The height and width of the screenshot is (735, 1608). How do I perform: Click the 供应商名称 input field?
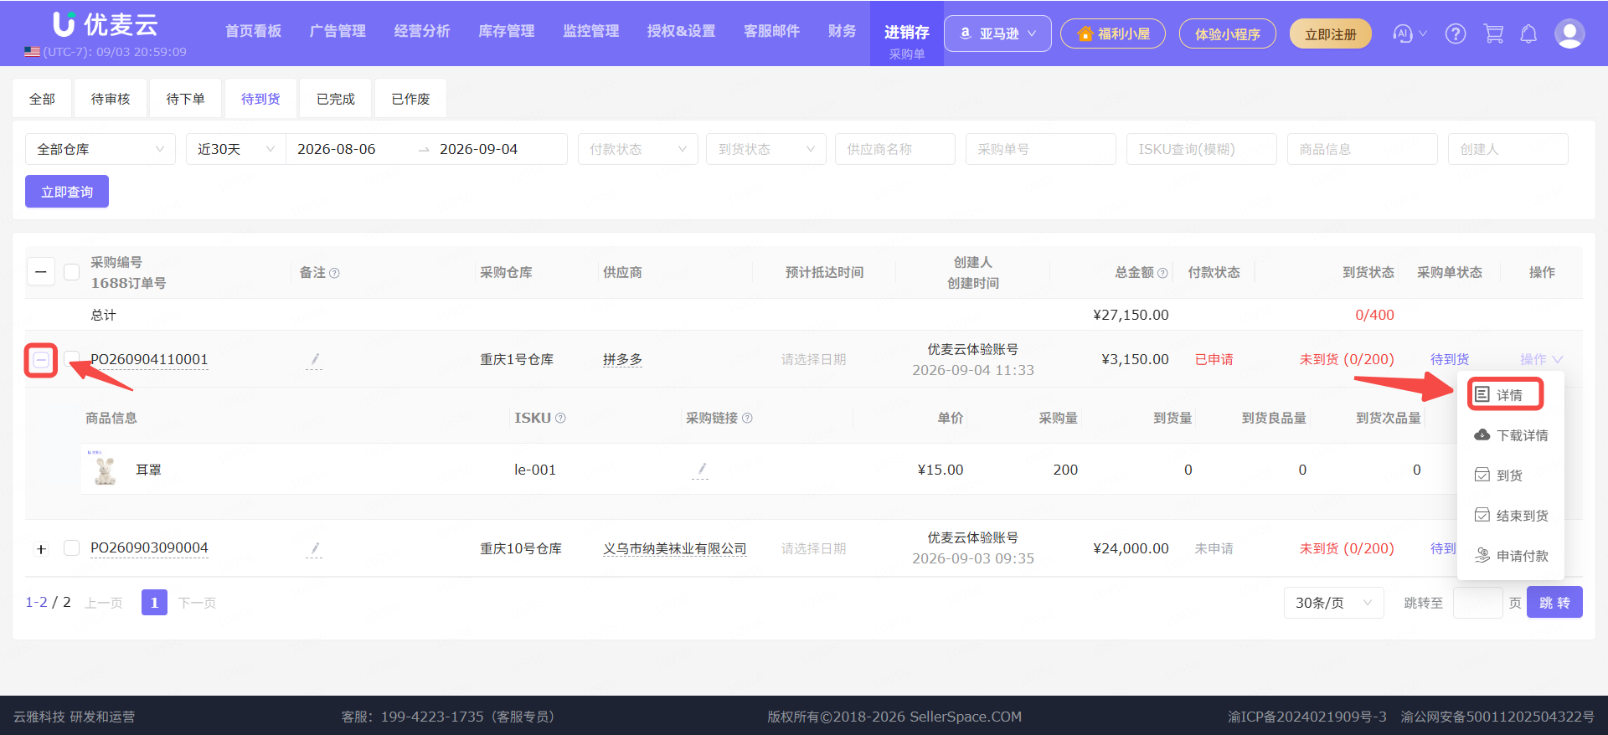pyautogui.click(x=894, y=149)
